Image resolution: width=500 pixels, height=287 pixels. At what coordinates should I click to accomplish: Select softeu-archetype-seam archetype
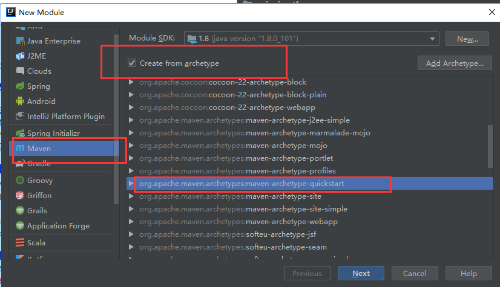point(233,247)
